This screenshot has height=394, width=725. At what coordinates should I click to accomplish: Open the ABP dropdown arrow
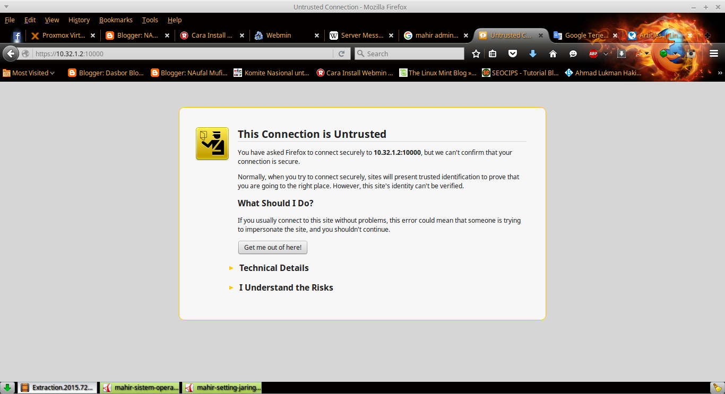[x=606, y=54]
